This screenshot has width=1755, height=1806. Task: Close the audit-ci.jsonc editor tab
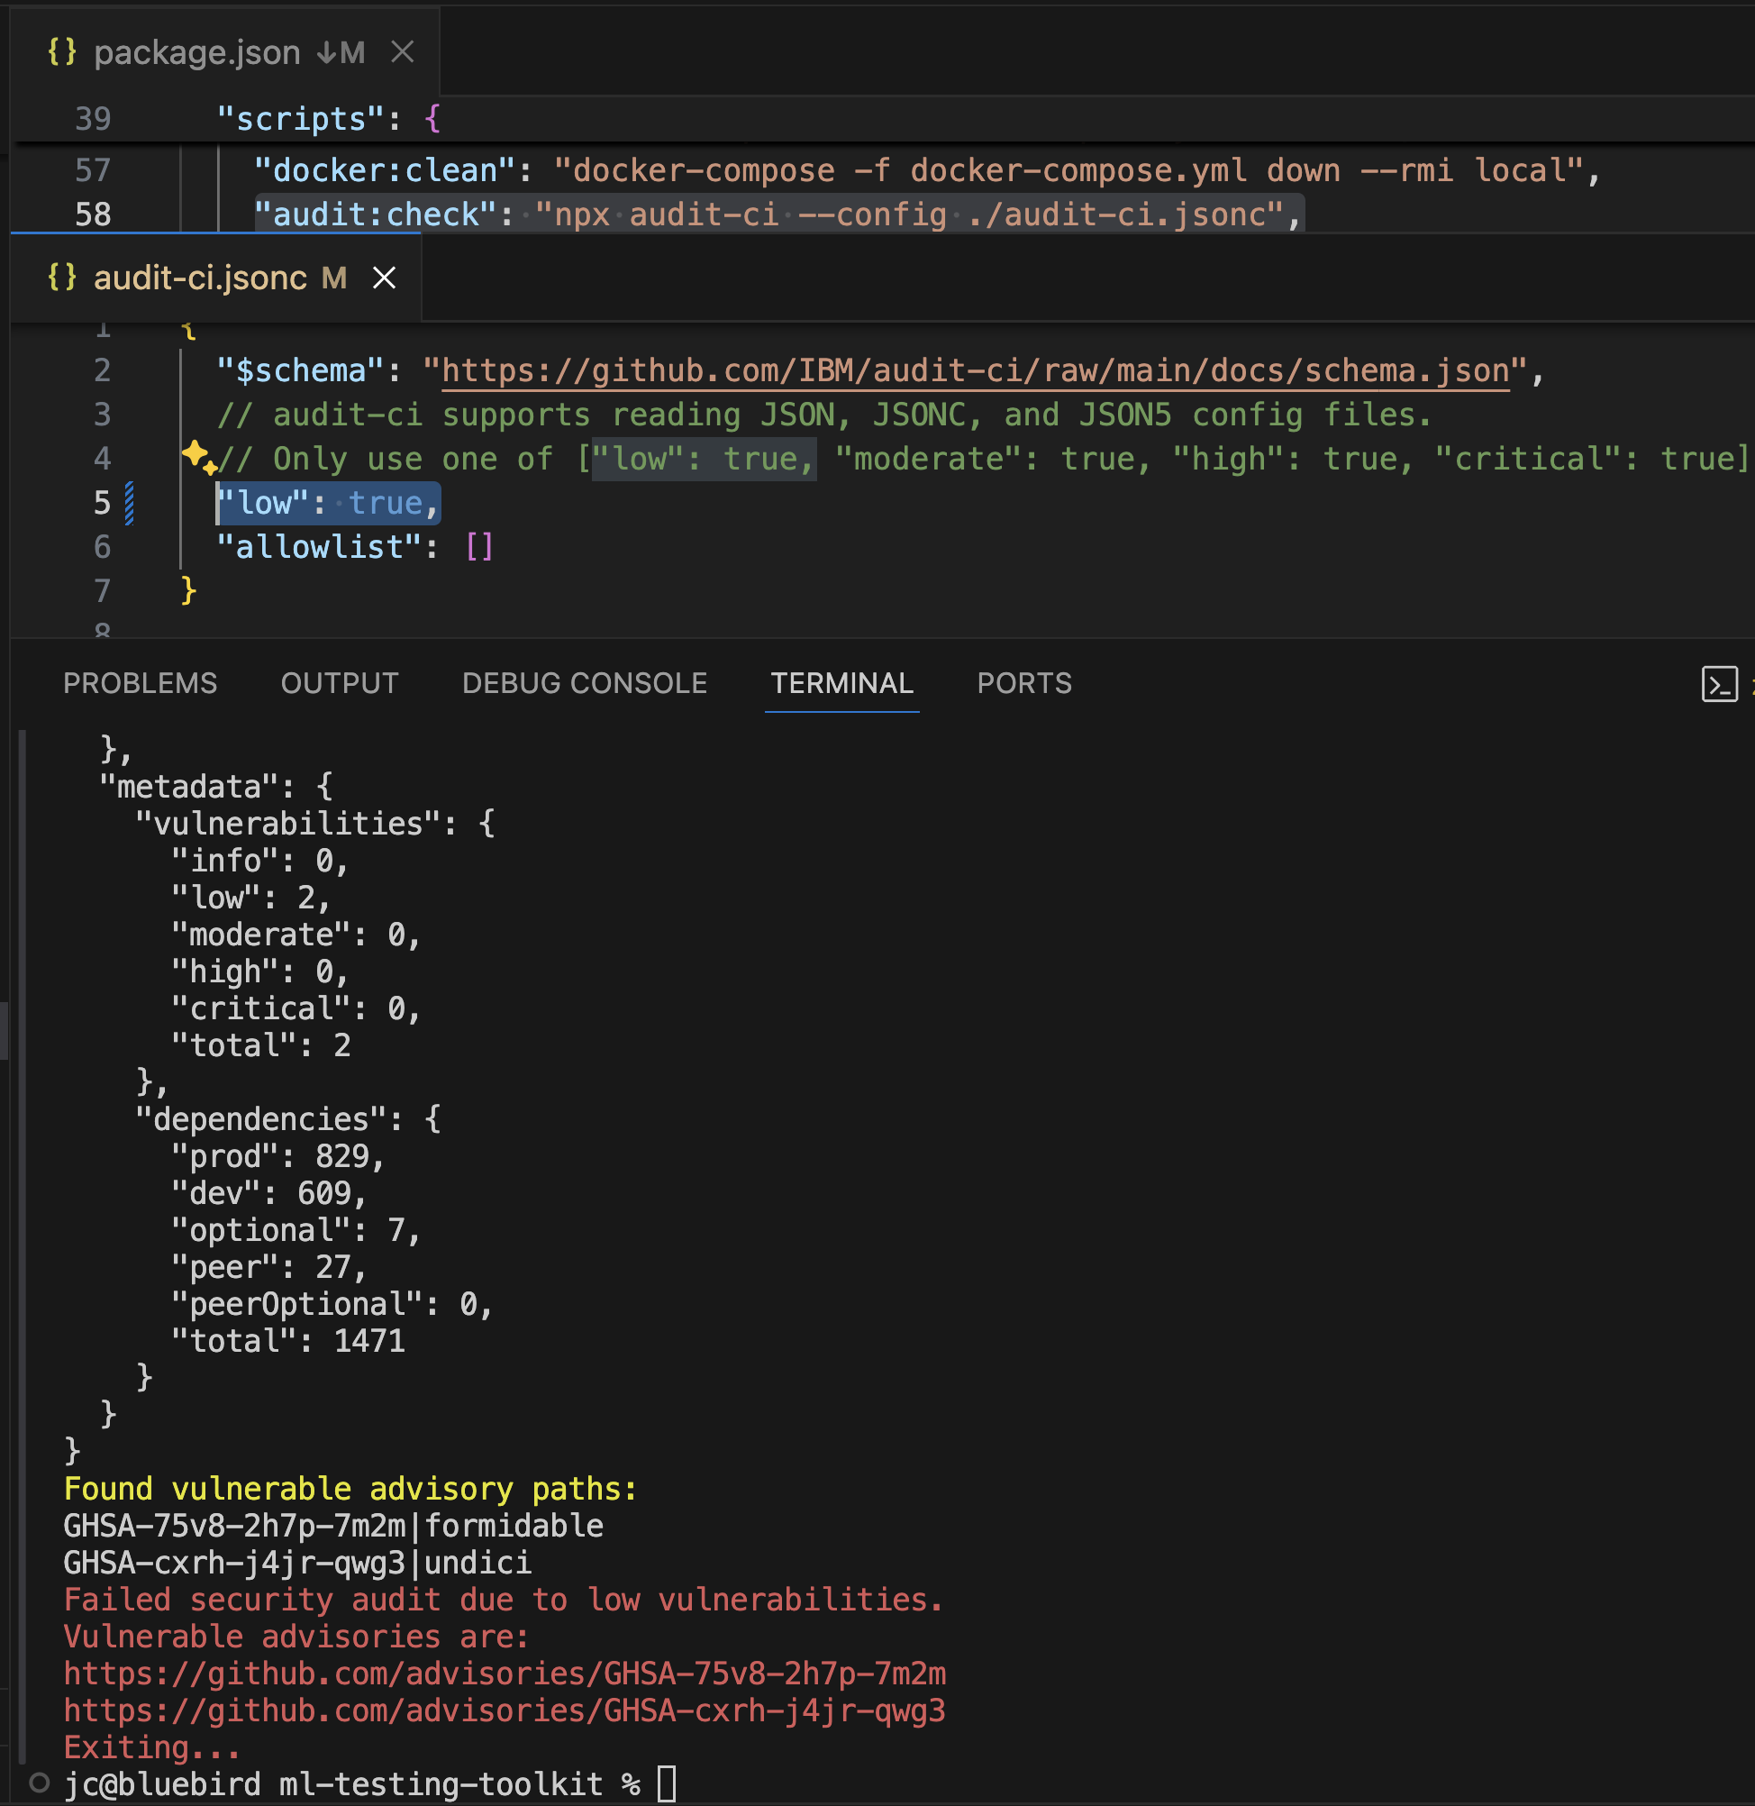click(384, 278)
